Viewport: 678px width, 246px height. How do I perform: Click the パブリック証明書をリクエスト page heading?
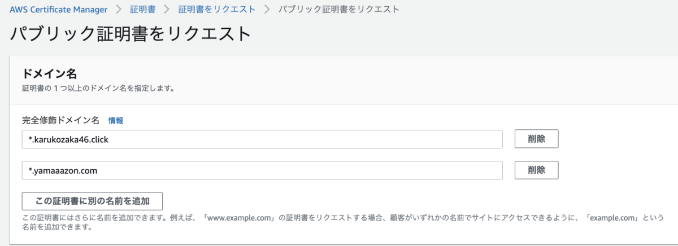[x=131, y=34]
